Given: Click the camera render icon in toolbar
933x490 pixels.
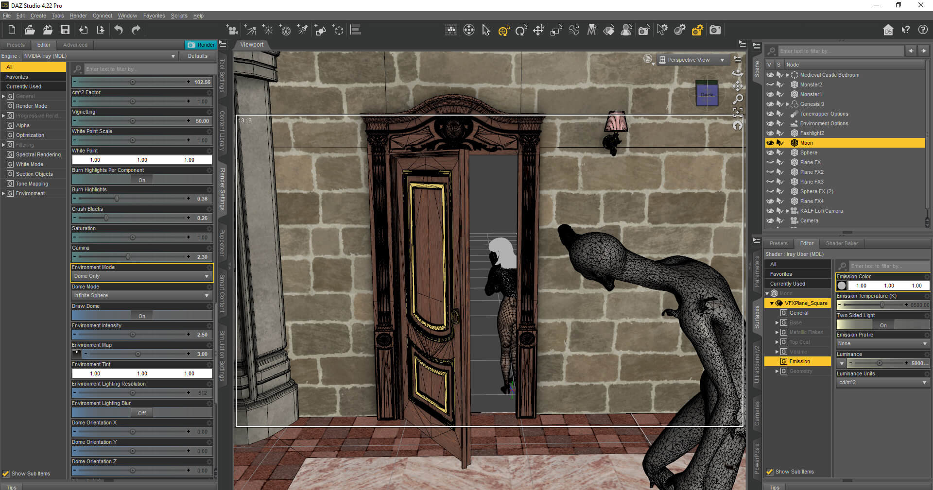Looking at the screenshot, I should (x=715, y=30).
